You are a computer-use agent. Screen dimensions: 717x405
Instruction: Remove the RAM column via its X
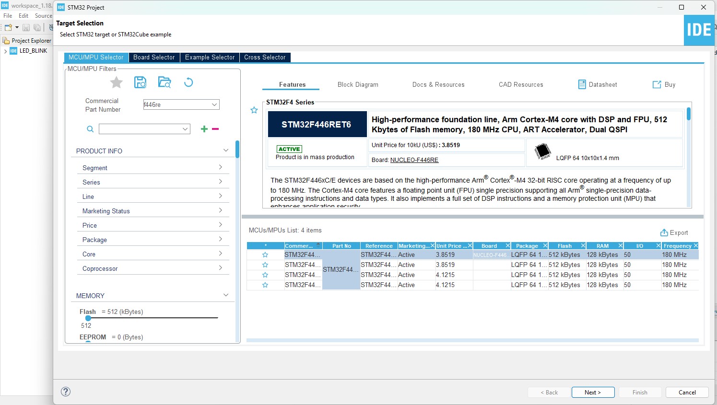coord(621,245)
